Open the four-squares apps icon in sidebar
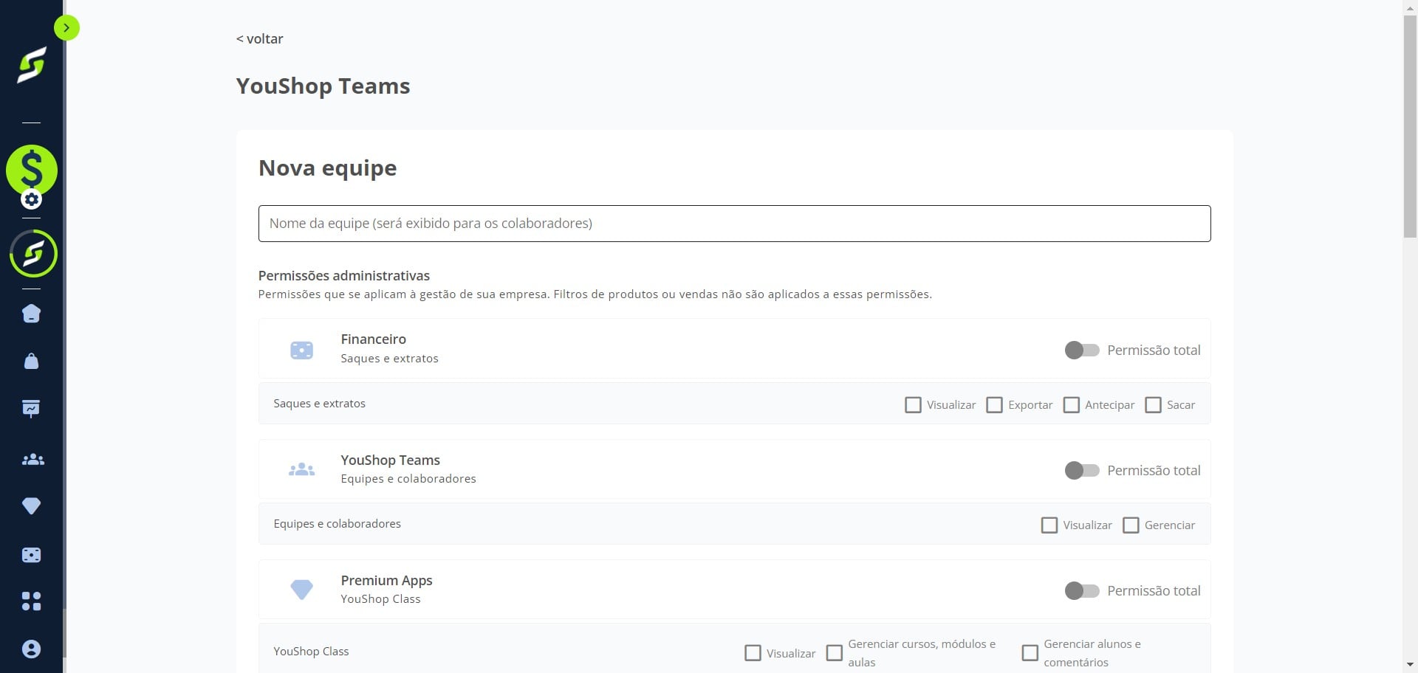Screen dimensions: 1418x673 click(31, 601)
